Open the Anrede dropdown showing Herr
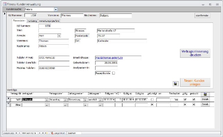 [x=59, y=36]
